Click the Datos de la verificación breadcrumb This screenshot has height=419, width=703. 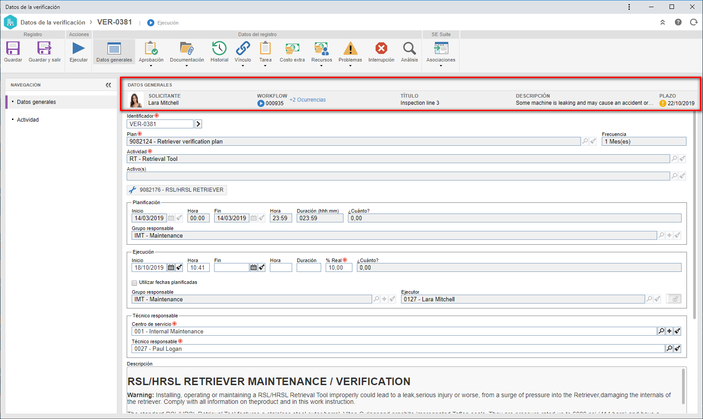click(53, 22)
